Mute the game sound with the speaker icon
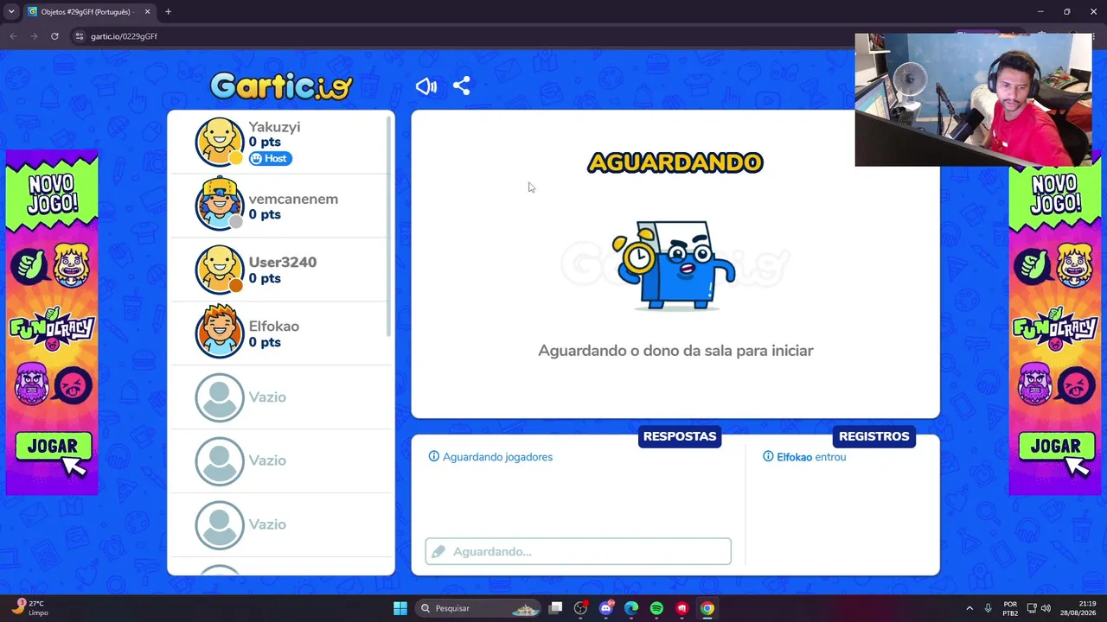Screen dimensions: 1107x622 pyautogui.click(x=426, y=86)
